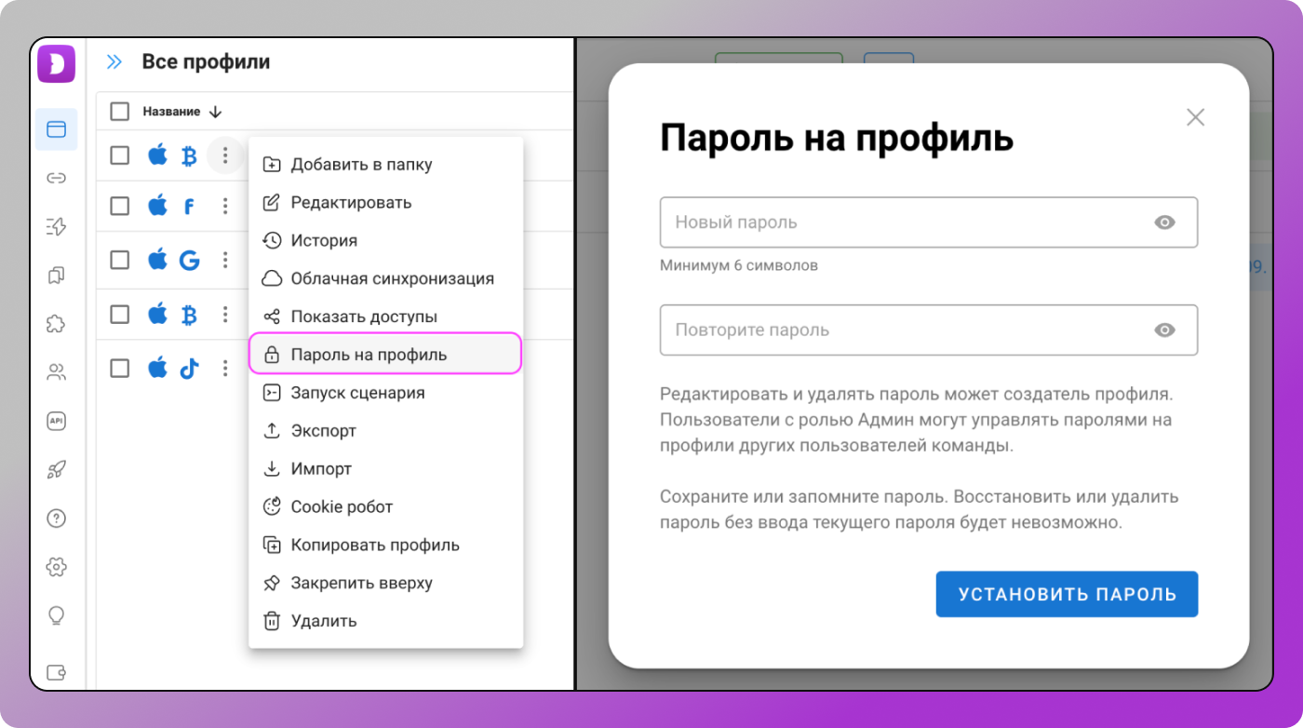Reveal the repeated password with its eye icon
This screenshot has height=728, width=1303.
[1165, 330]
